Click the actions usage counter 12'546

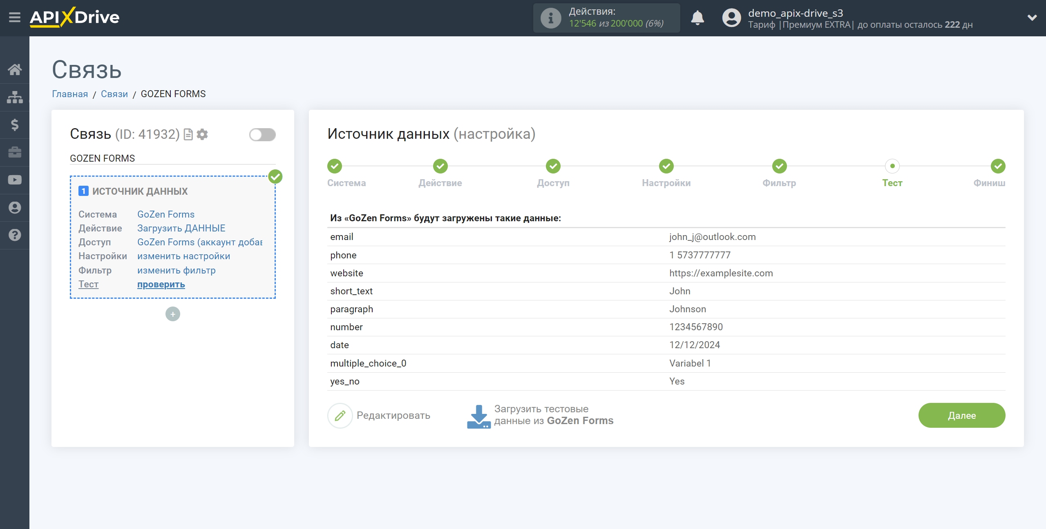(x=583, y=24)
